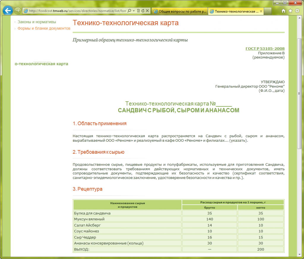The height and width of the screenshot is (259, 304).
Task: Stop loading with the X icon
Action: [x=147, y=11]
